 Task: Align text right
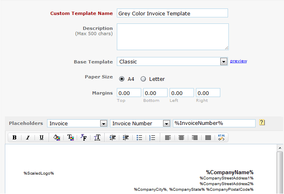point(195,138)
